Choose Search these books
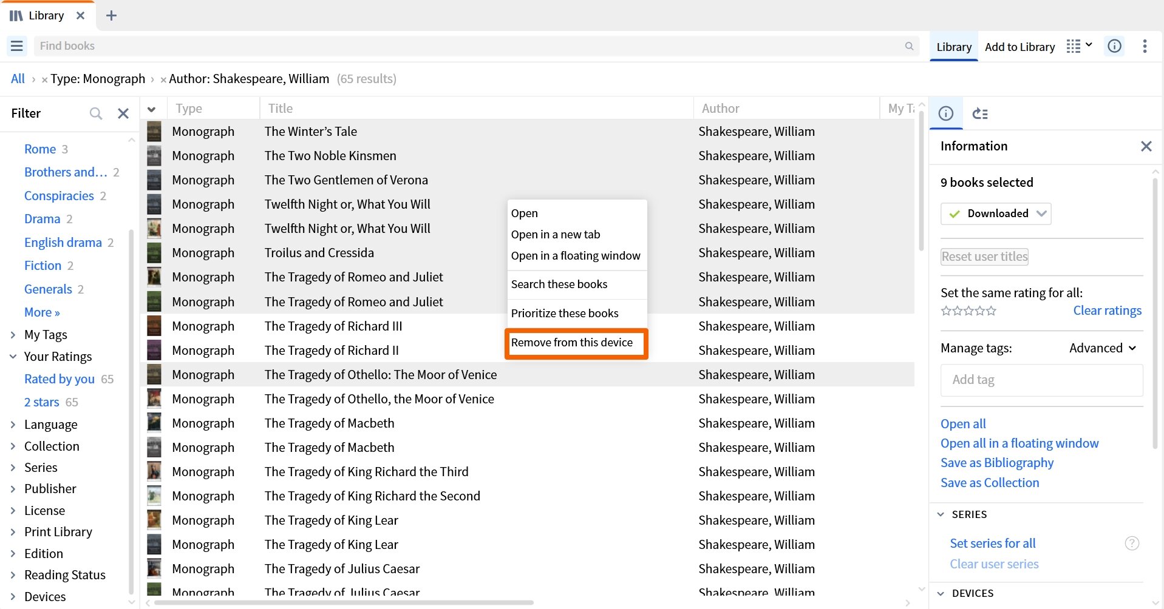 pos(577,284)
